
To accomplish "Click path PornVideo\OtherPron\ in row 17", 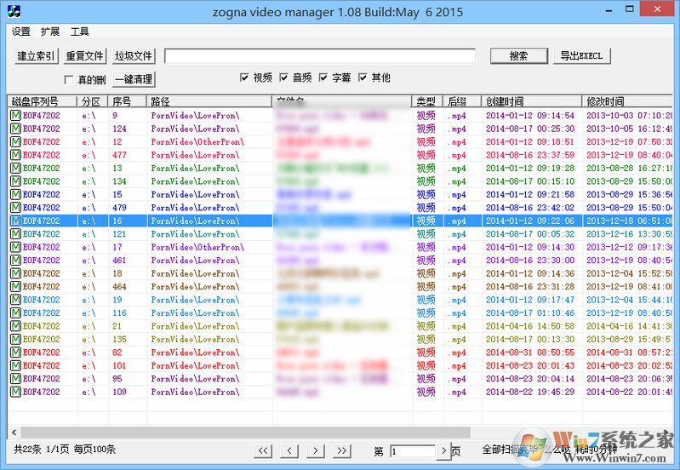I will coord(197,247).
